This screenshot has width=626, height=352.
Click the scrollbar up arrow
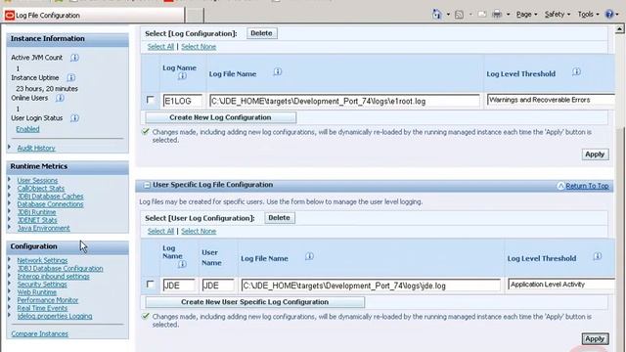[619, 29]
